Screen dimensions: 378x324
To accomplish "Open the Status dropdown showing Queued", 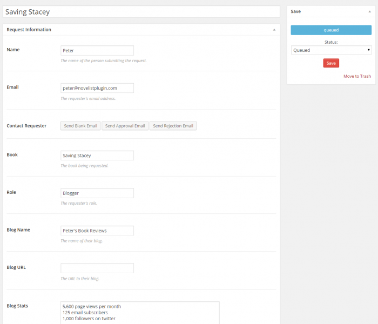I will pos(331,50).
